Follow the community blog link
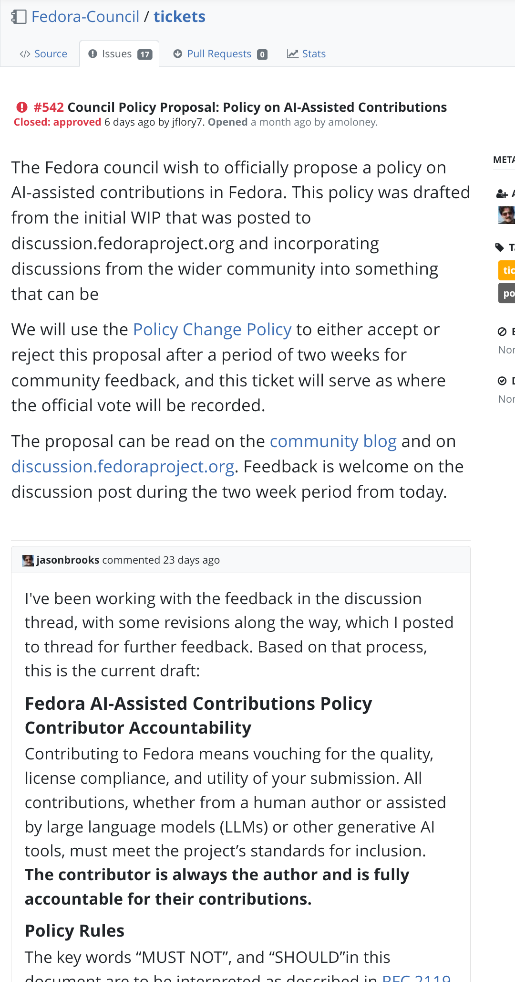This screenshot has height=982, width=515. pyautogui.click(x=333, y=441)
